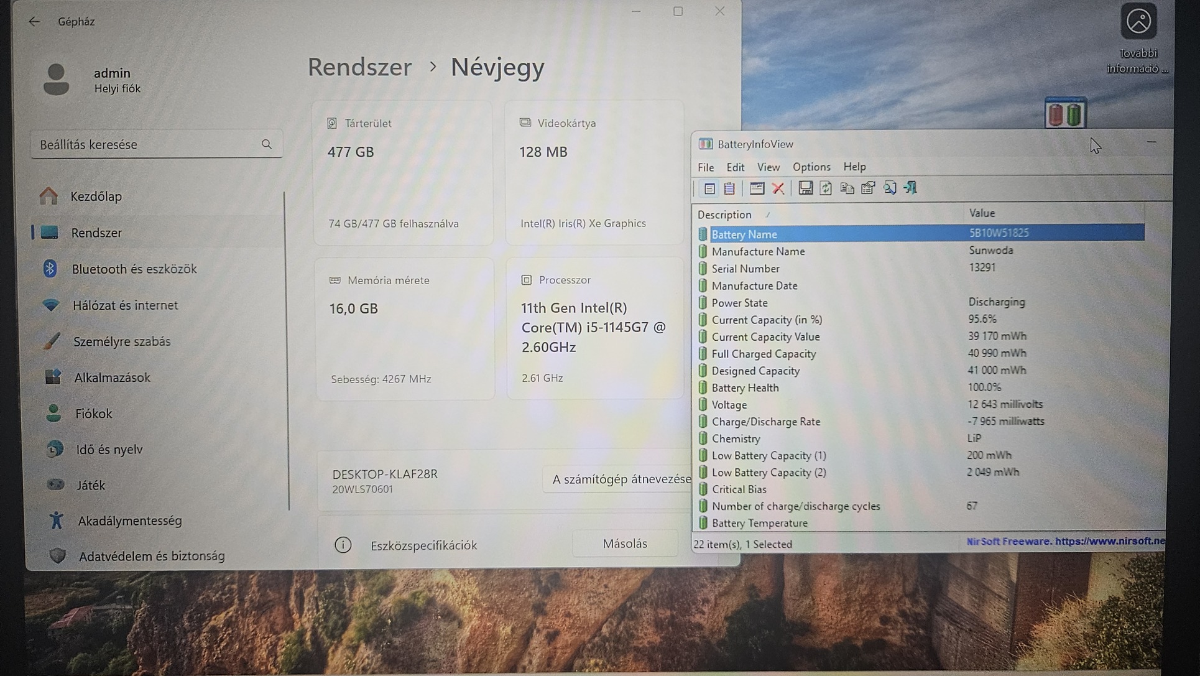The height and width of the screenshot is (676, 1200).
Task: Click the Exit door toolbar icon
Action: point(911,188)
